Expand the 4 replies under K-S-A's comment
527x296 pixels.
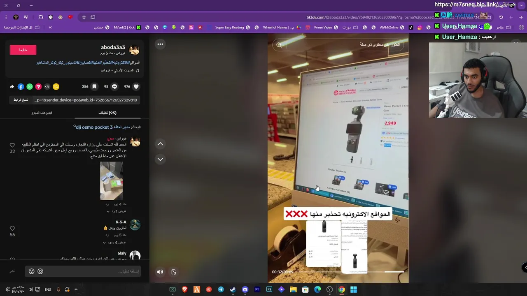point(115,243)
